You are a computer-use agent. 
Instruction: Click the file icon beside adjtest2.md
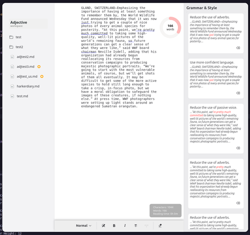click(12, 57)
